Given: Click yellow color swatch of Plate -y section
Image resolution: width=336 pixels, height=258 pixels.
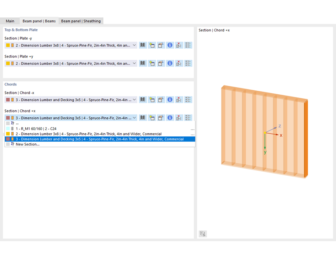Looking at the screenshot, I should click(x=8, y=45).
